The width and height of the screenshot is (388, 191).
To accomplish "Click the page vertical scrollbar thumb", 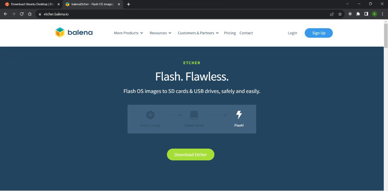I will coord(386,35).
